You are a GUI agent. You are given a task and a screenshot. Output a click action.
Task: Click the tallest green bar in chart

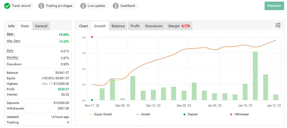[255, 76]
